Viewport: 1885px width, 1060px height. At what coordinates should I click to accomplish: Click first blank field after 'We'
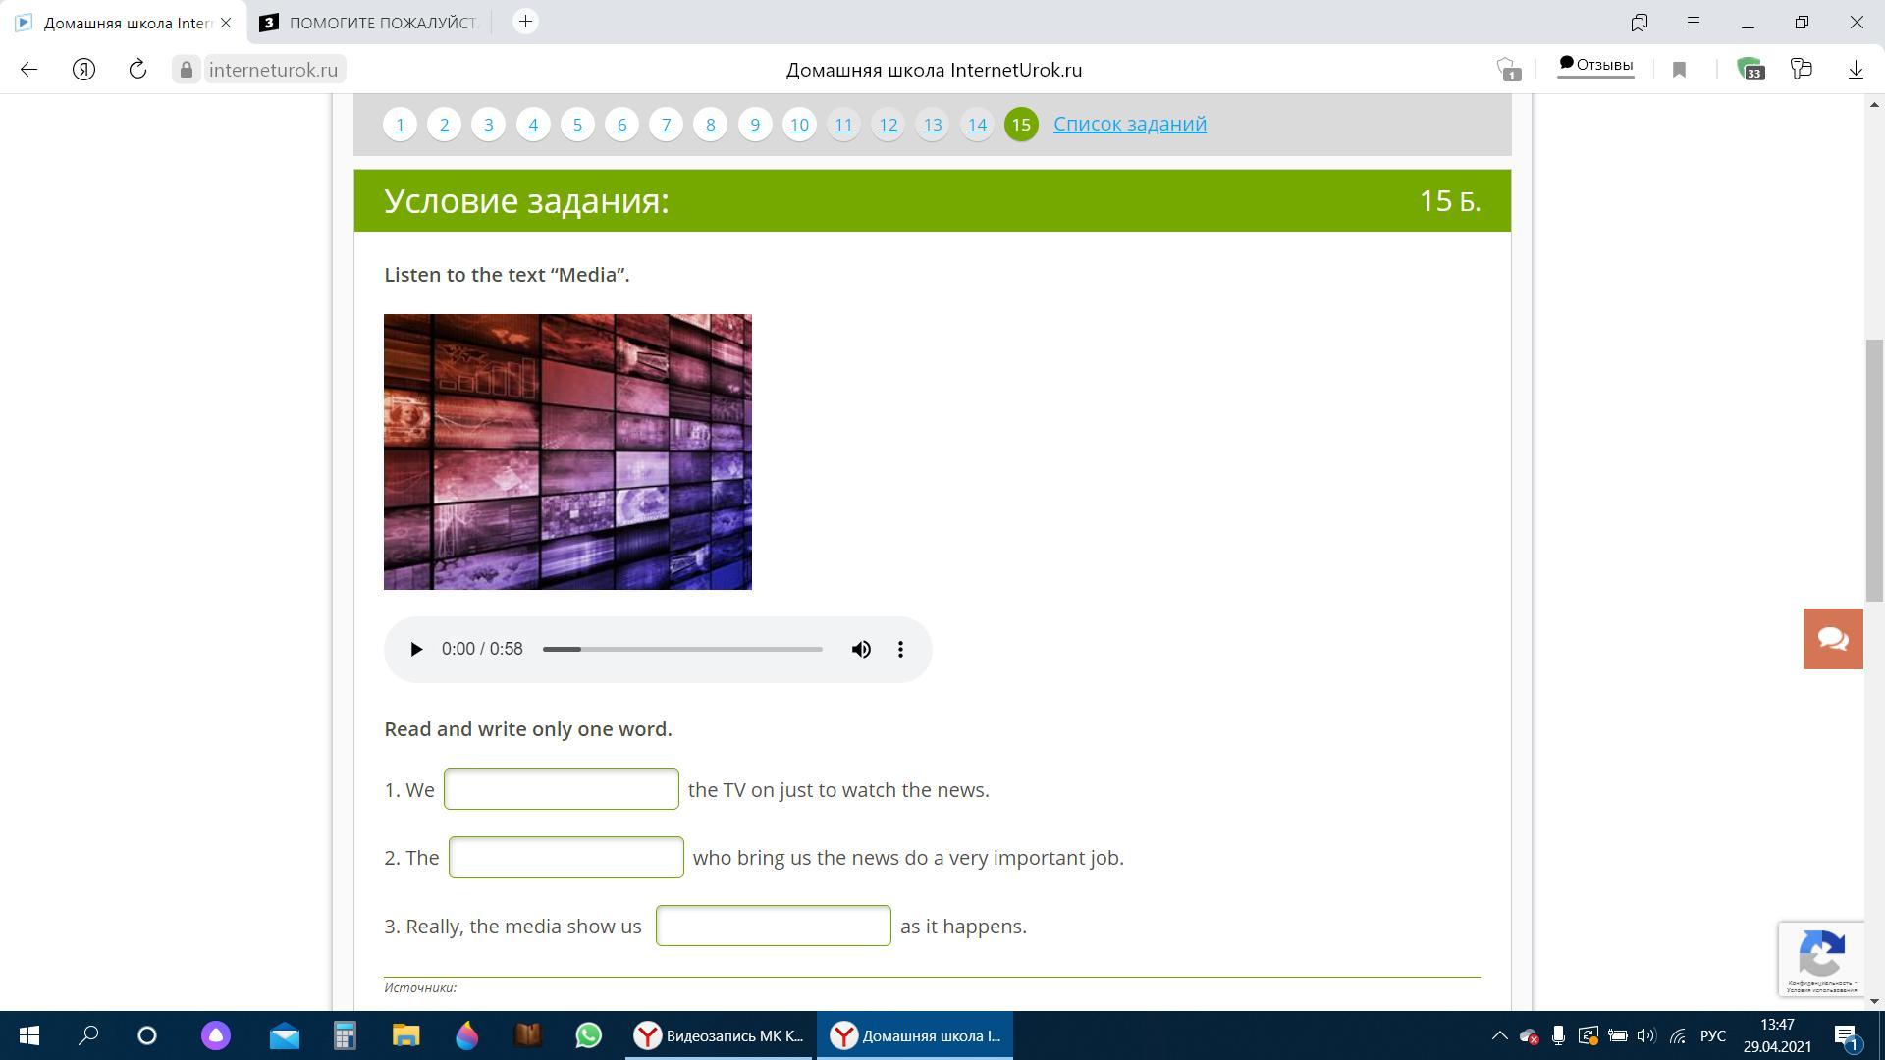coord(561,789)
